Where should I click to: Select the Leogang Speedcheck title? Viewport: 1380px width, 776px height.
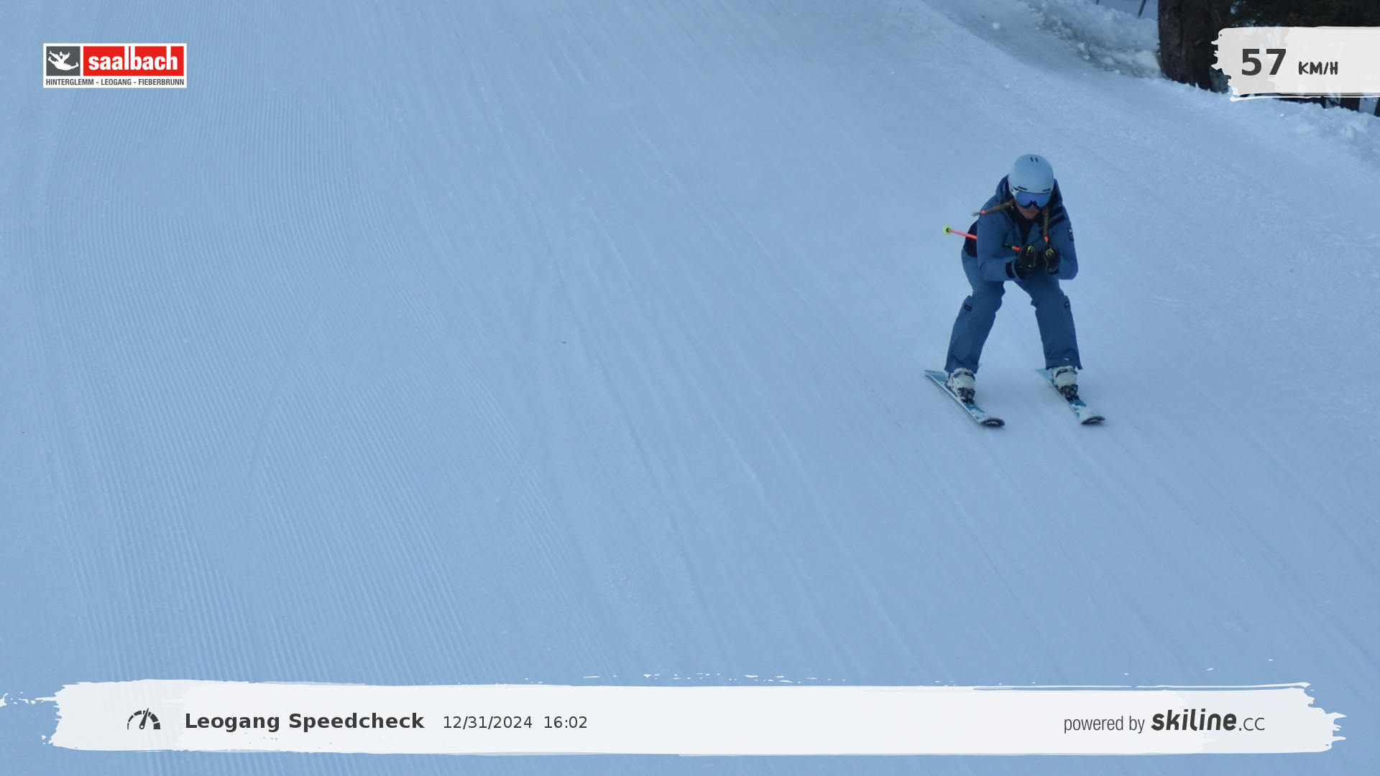click(x=304, y=721)
